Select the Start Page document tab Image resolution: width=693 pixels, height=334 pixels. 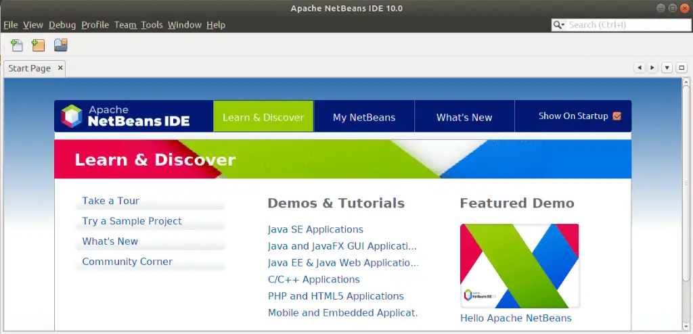coord(35,68)
